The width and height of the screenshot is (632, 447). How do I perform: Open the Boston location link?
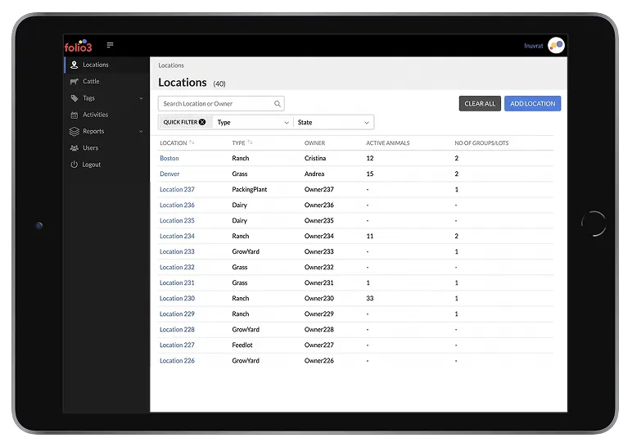[x=169, y=158]
